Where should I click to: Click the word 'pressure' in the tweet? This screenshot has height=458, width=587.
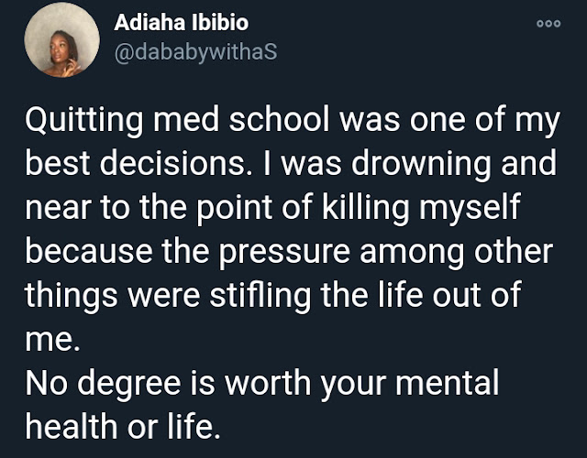(284, 252)
